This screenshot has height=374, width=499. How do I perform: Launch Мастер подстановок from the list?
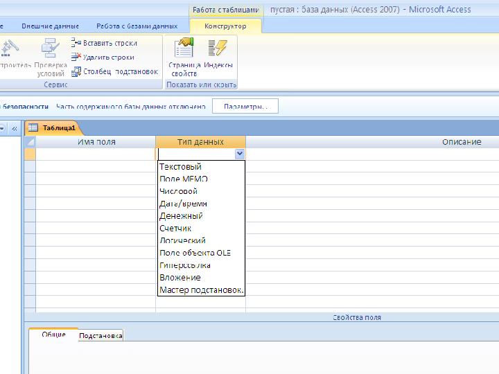click(201, 290)
